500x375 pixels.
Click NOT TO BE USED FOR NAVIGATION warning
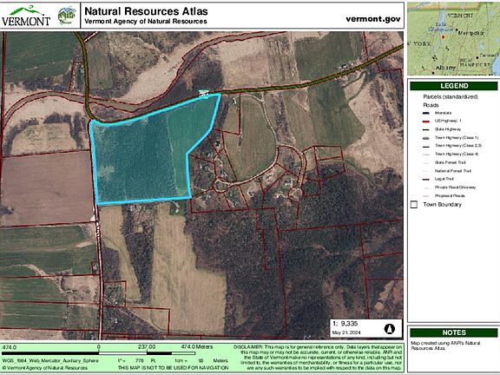(x=173, y=368)
